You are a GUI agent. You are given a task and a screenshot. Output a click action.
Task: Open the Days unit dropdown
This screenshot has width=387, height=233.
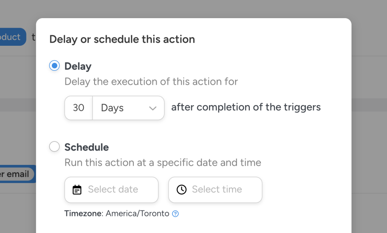tap(128, 108)
